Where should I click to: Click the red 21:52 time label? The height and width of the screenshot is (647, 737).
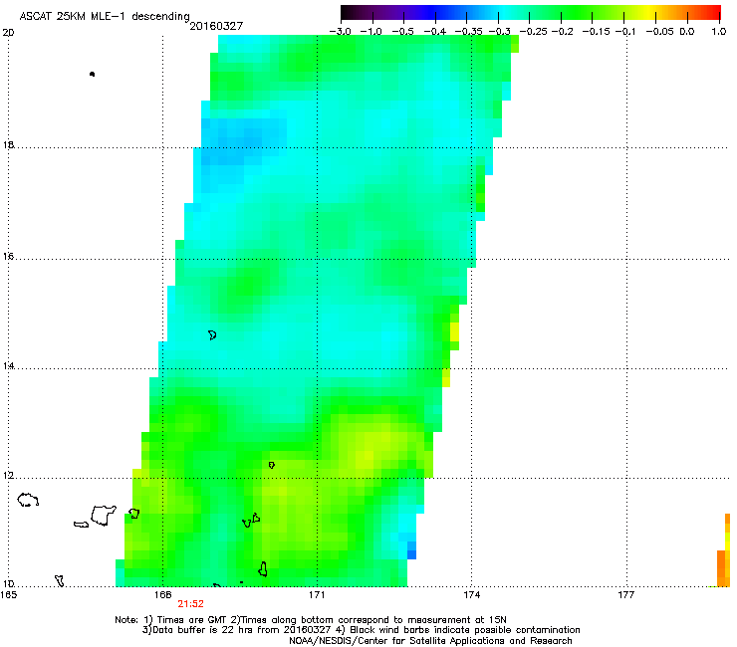[x=190, y=604]
